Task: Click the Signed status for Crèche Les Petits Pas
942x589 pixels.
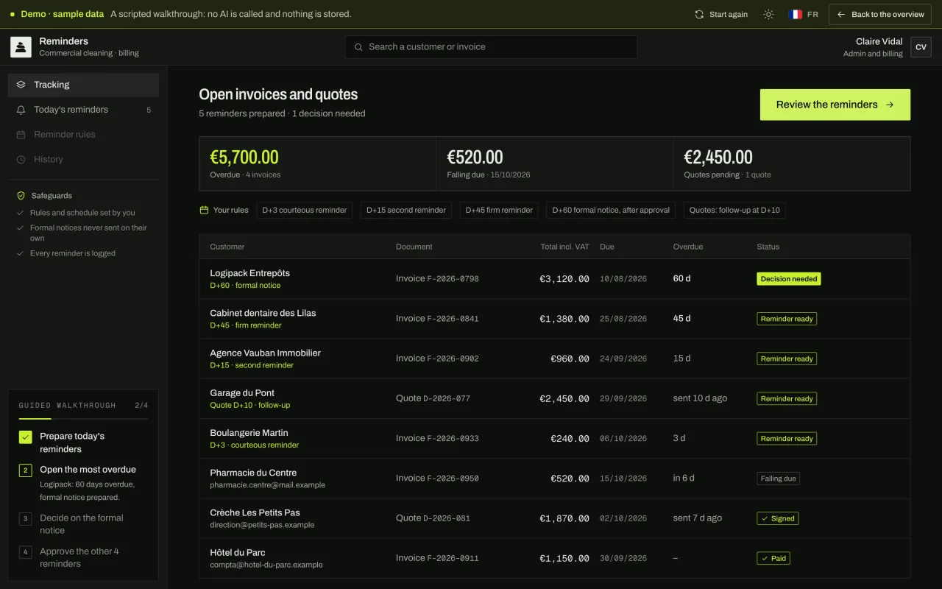Action: [778, 518]
